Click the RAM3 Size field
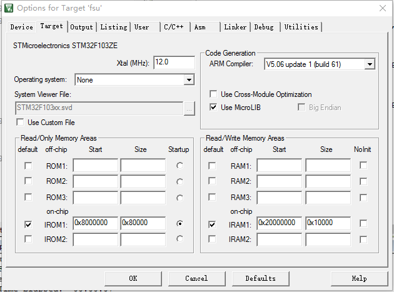 click(x=328, y=198)
